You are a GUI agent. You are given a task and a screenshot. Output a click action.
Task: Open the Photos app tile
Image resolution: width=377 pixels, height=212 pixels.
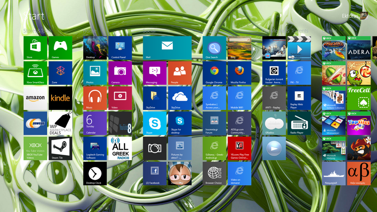95,73
